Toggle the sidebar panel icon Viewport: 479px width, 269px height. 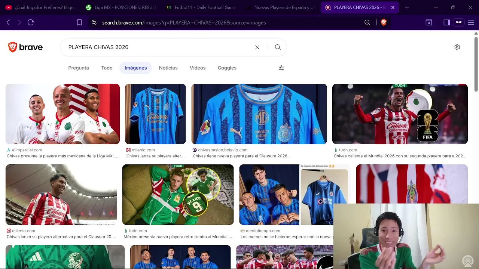[446, 22]
